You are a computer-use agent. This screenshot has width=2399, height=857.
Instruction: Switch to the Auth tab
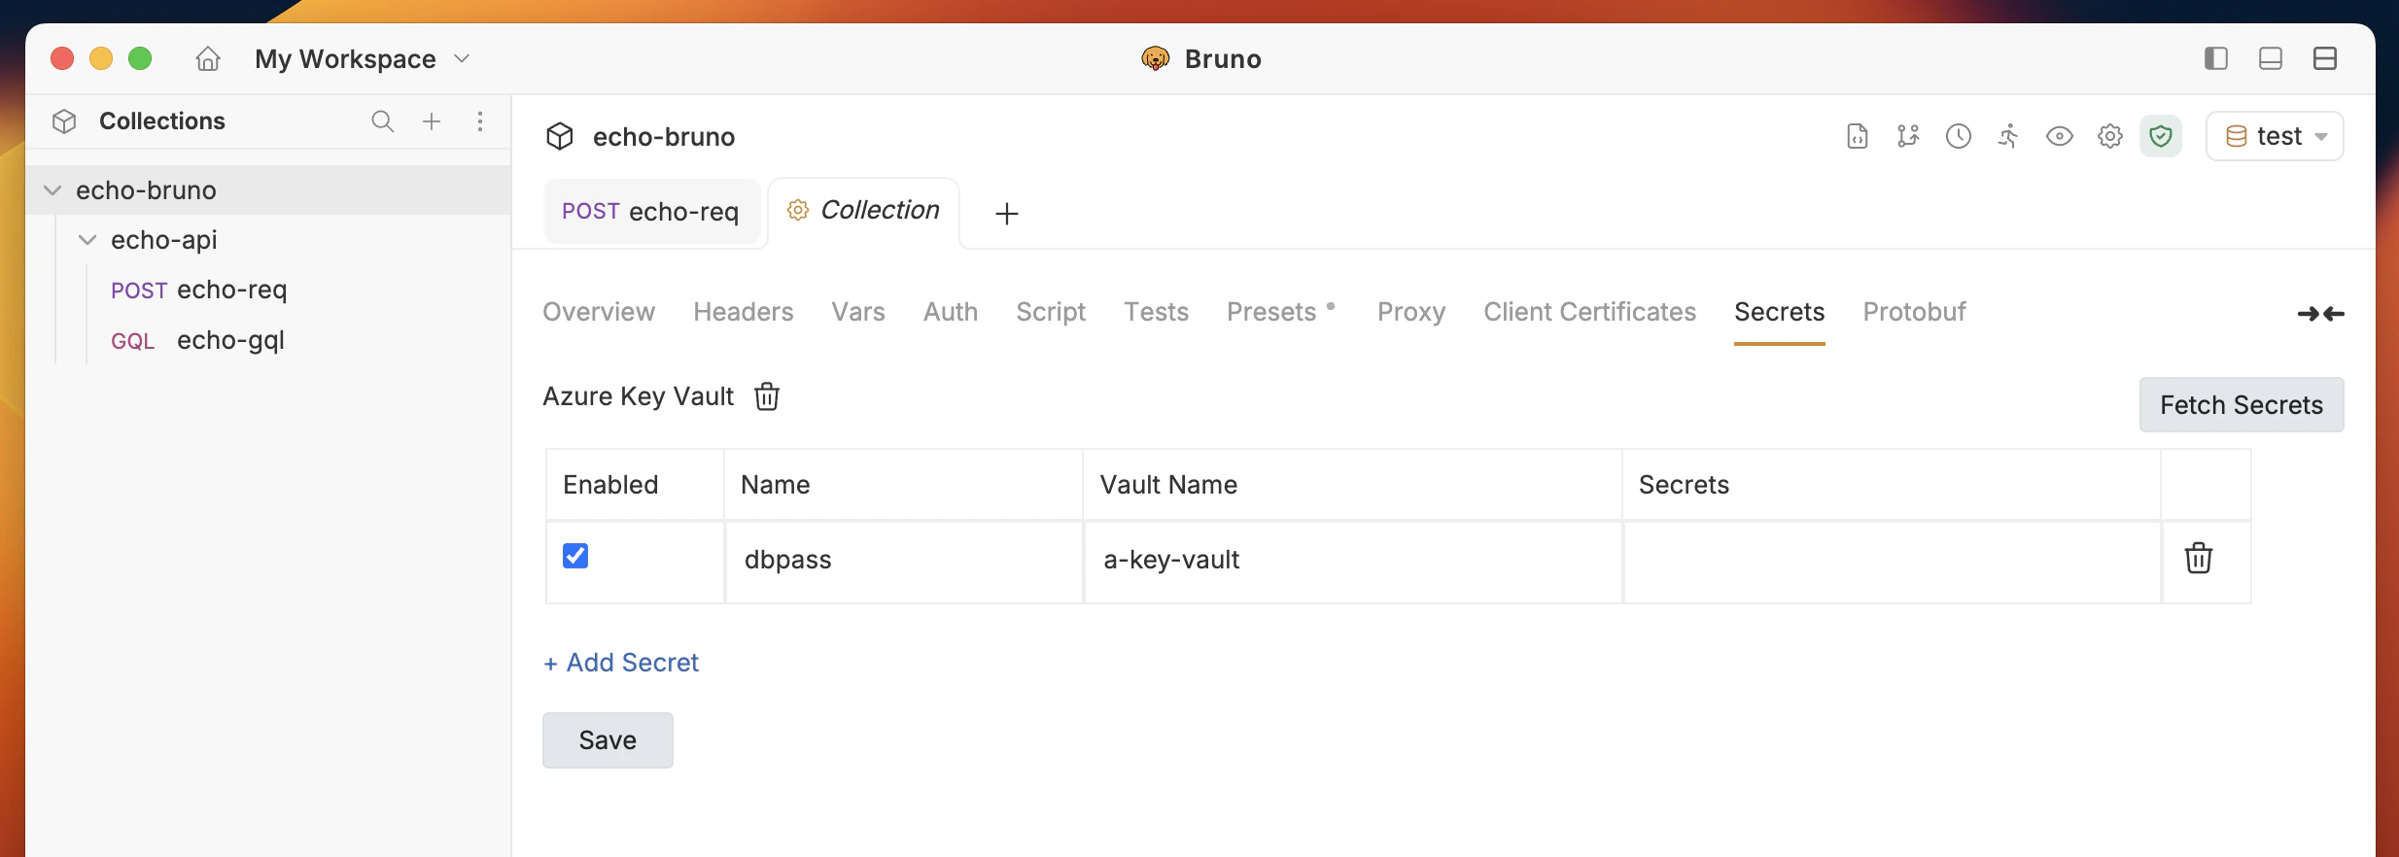(x=951, y=312)
